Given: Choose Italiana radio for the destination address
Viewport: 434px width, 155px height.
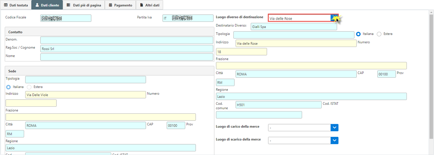Looking at the screenshot, I should [358, 34].
